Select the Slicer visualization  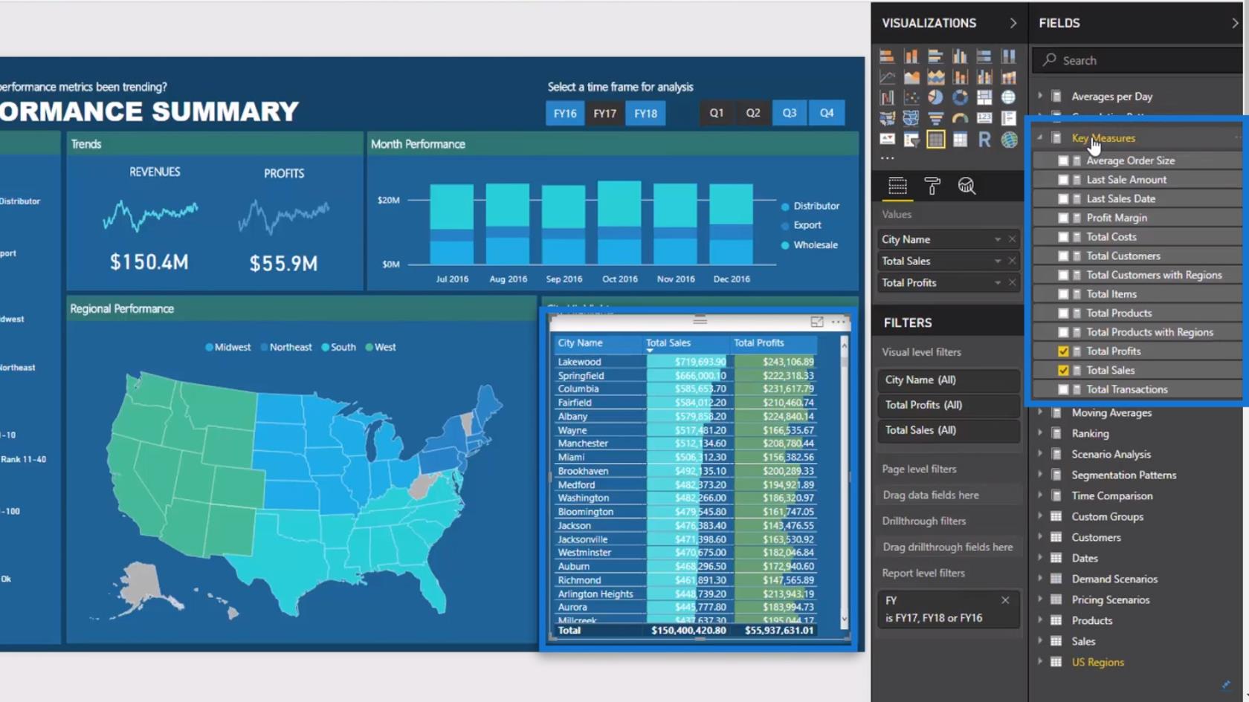[911, 139]
